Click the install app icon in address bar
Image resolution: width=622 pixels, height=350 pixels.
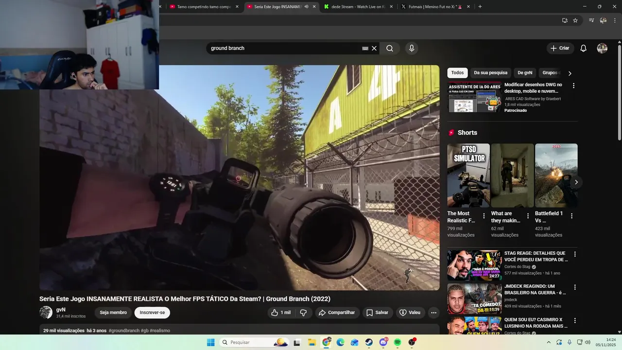(x=565, y=20)
